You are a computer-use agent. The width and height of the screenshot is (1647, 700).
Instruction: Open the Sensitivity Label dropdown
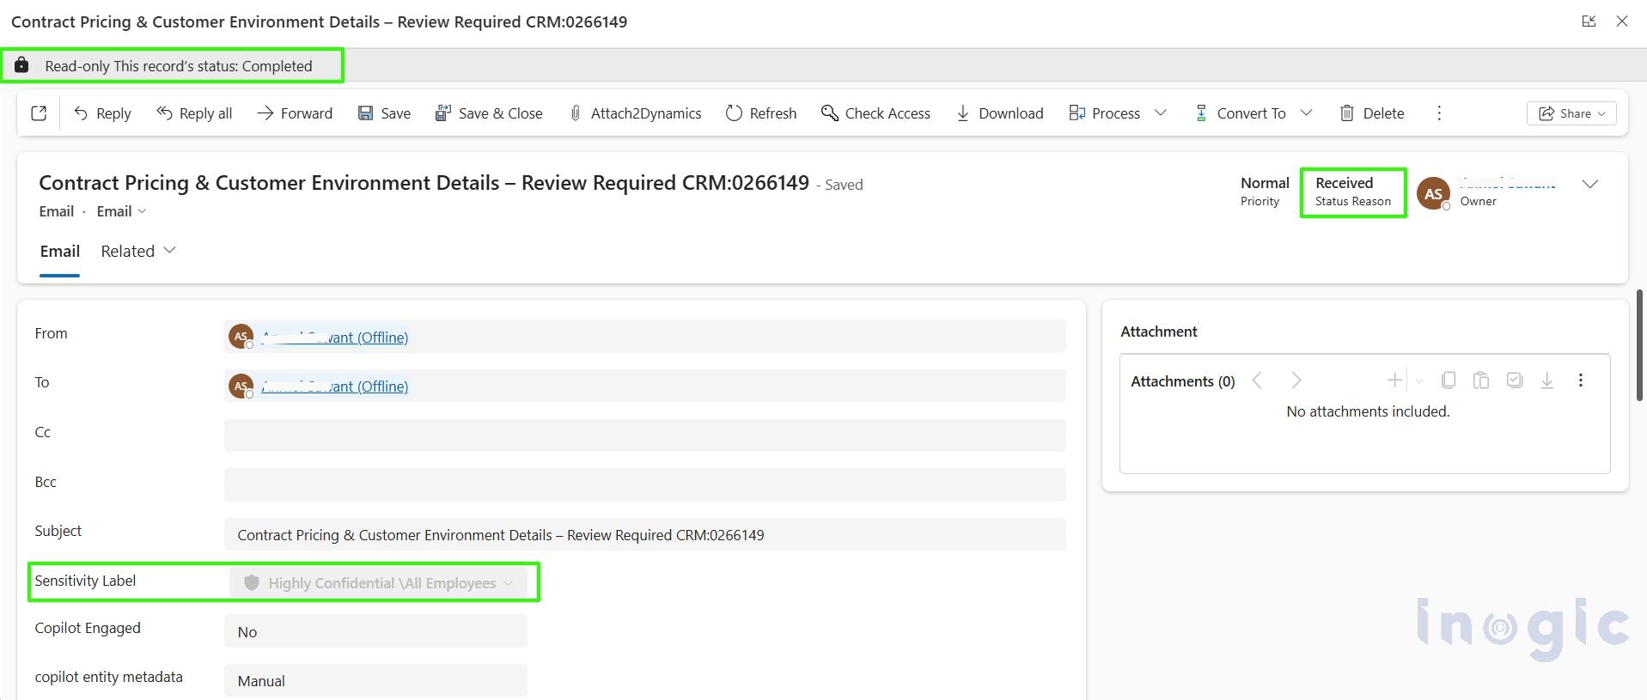(378, 583)
